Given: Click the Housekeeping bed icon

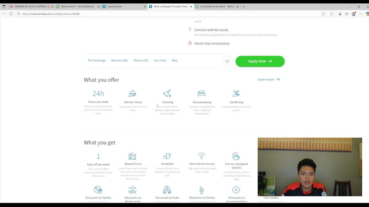Looking at the screenshot, I should (x=202, y=93).
